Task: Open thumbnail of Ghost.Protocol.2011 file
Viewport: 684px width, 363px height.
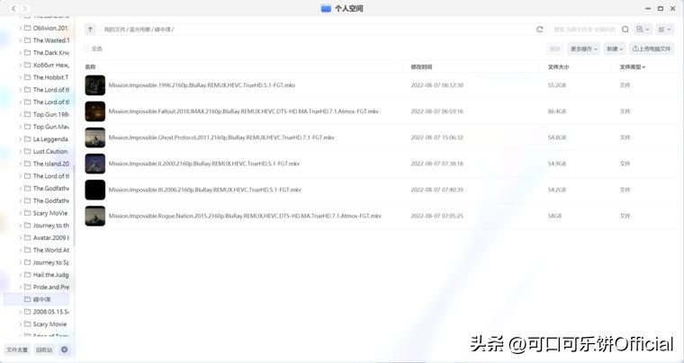Action: 95,137
